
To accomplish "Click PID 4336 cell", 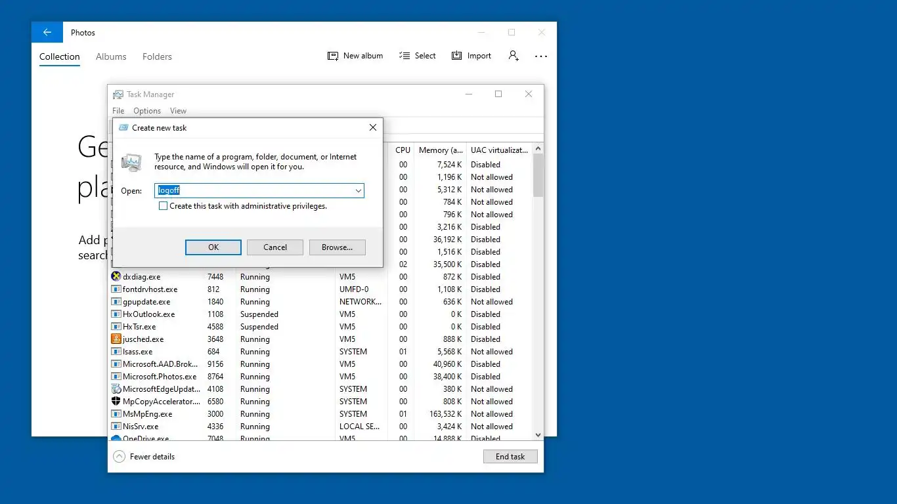I will [215, 427].
